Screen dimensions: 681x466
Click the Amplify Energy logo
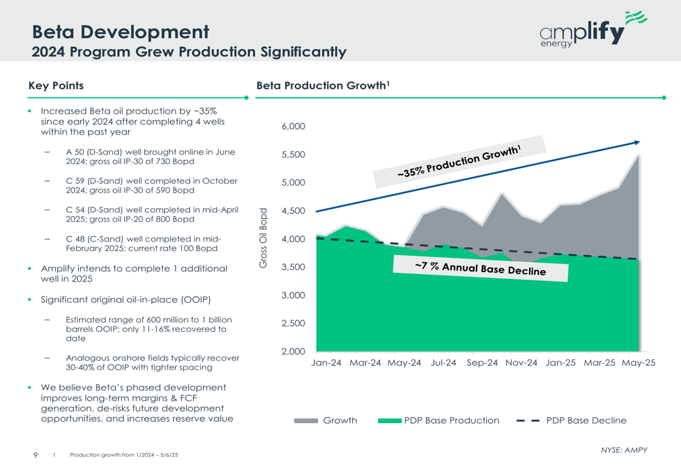click(593, 29)
